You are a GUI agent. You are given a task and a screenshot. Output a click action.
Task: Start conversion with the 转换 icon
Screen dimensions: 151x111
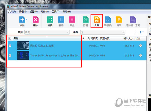(x=50, y=20)
